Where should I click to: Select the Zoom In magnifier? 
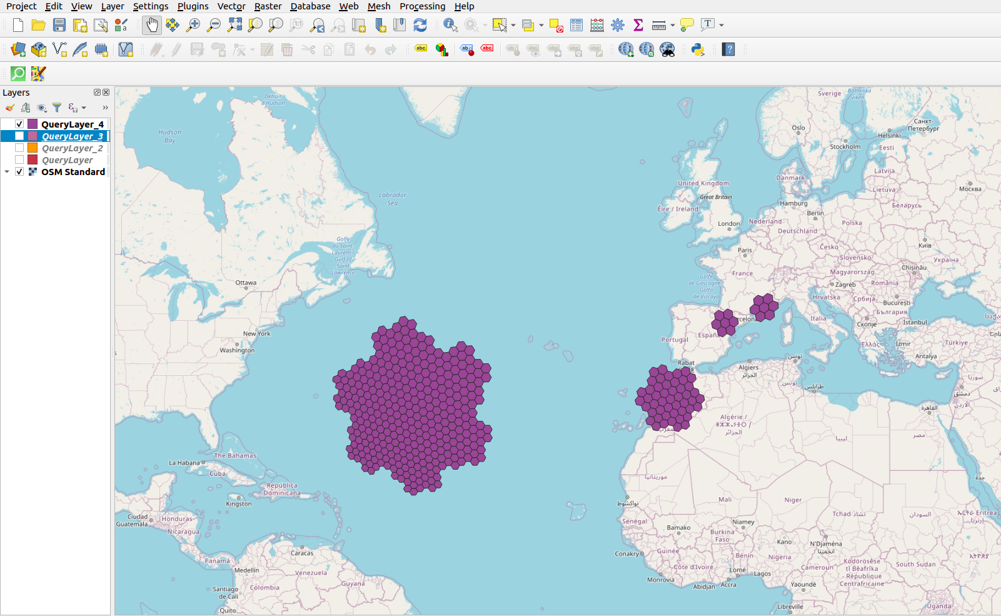pyautogui.click(x=193, y=25)
